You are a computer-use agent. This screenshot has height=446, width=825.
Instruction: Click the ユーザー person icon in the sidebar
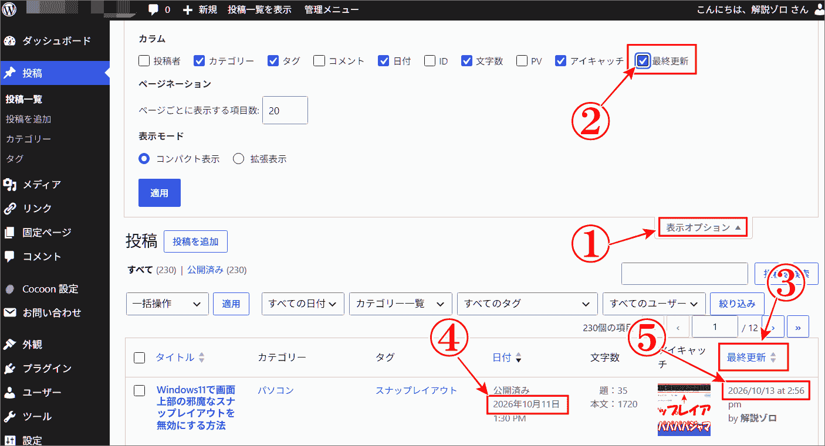click(x=9, y=393)
